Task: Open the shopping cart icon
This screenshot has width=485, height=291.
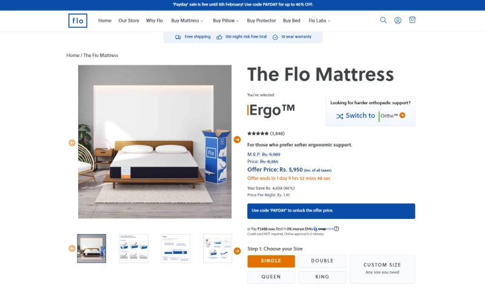Action: tap(412, 20)
